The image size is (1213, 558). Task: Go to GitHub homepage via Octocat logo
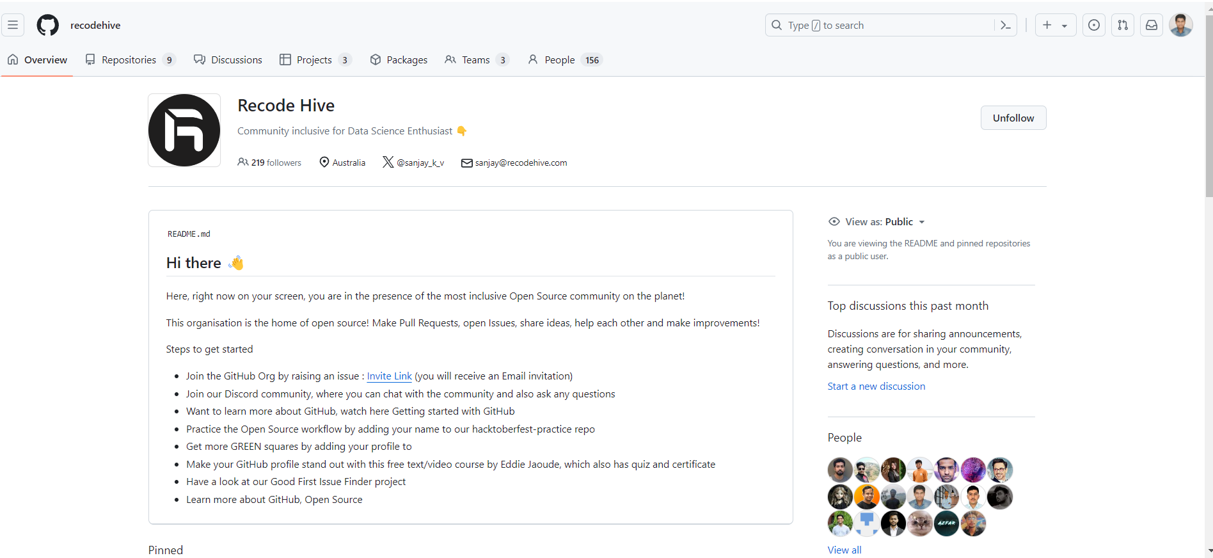coord(48,25)
